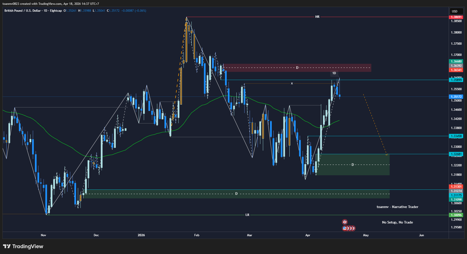This screenshot has height=254, width=467.
Task: Click the 1.33458 price label
Action: [456, 136]
